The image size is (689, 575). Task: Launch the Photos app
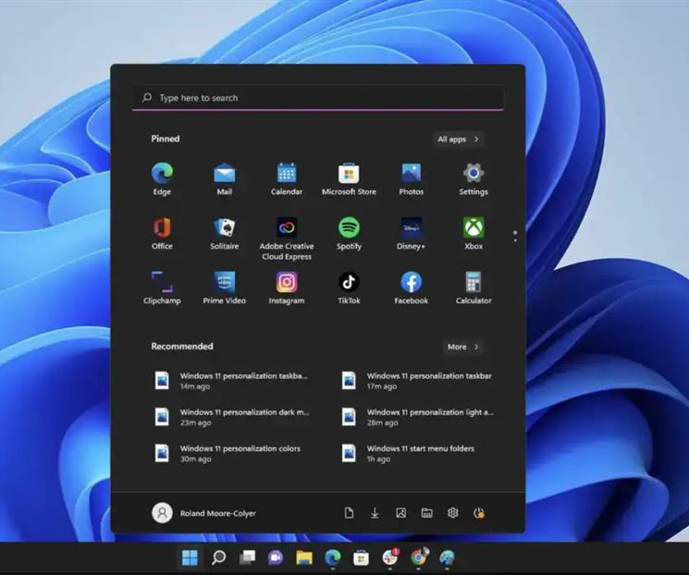412,178
